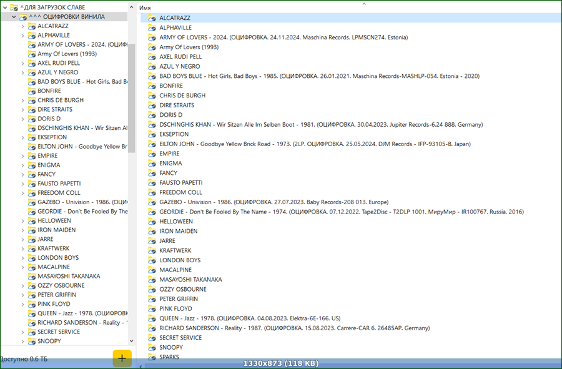This screenshot has width=562, height=369.
Task: Expand ALPHAVILLE in the folder tree
Action: tap(23, 35)
